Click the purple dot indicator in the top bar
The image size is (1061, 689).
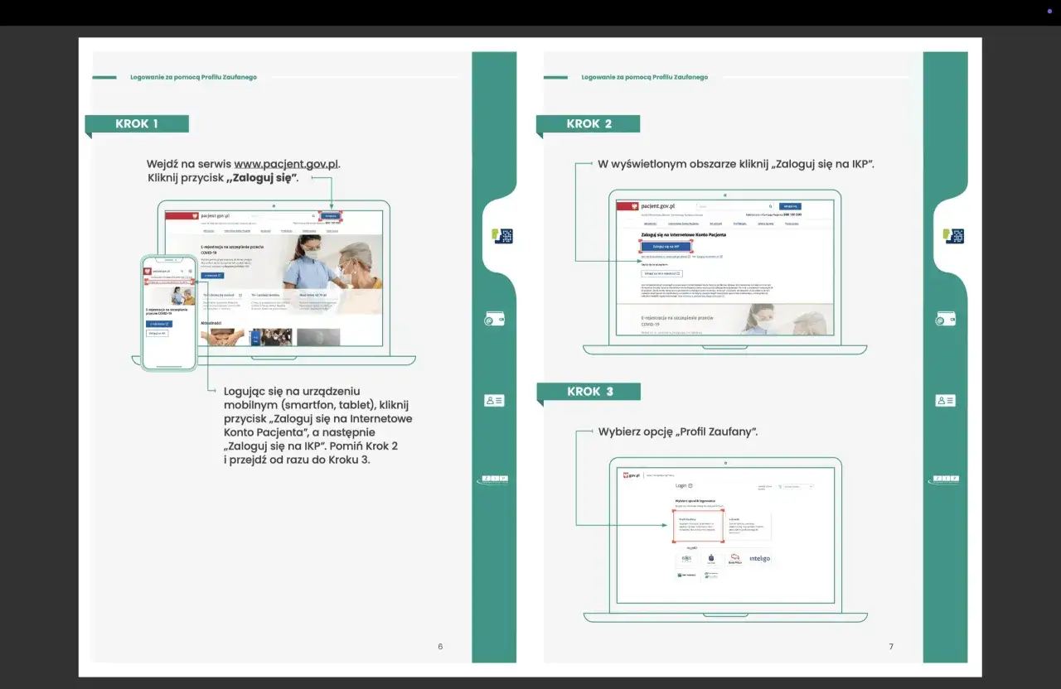(1049, 12)
